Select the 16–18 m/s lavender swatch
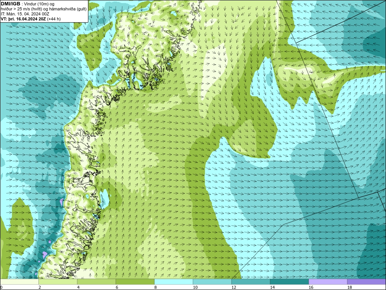 coord(328,282)
